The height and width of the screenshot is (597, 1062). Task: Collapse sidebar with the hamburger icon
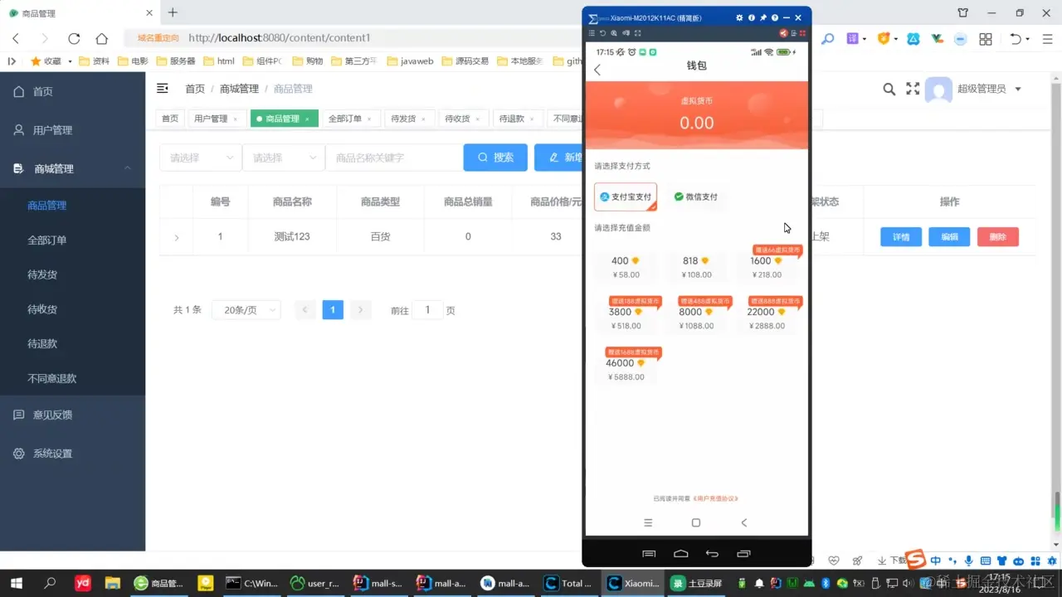pyautogui.click(x=163, y=89)
